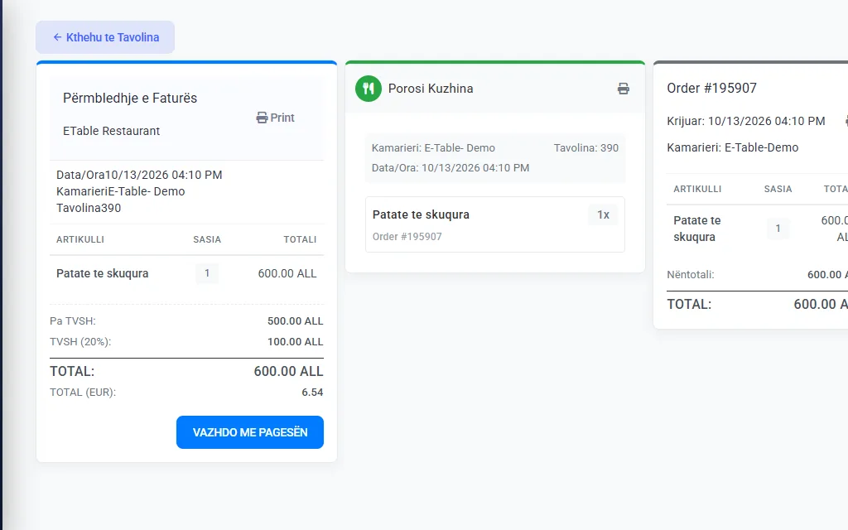Continue with VAZHDO ME PAGESËN button
Image resolution: width=848 pixels, height=530 pixels.
coord(250,432)
